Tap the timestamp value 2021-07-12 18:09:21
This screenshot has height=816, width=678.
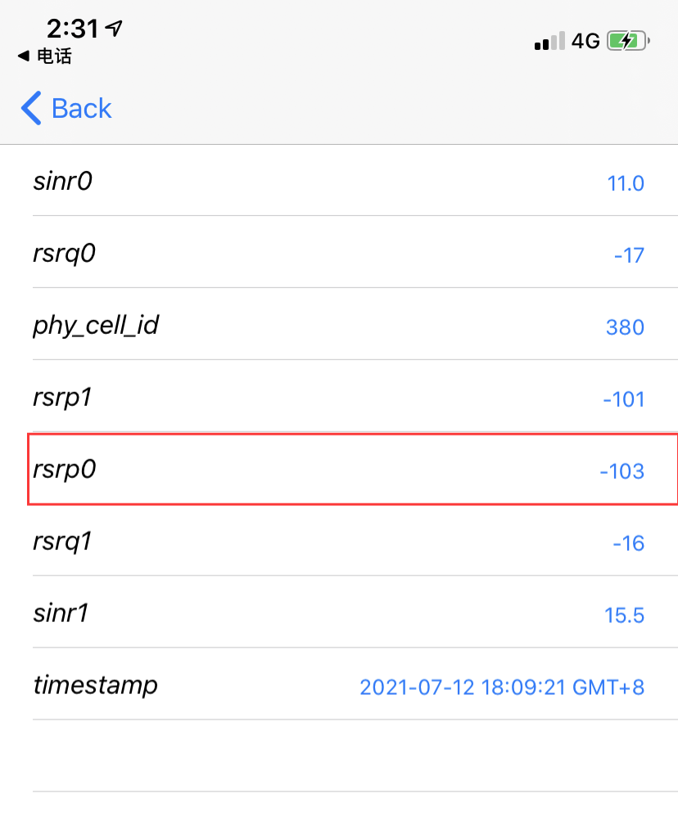pos(502,687)
